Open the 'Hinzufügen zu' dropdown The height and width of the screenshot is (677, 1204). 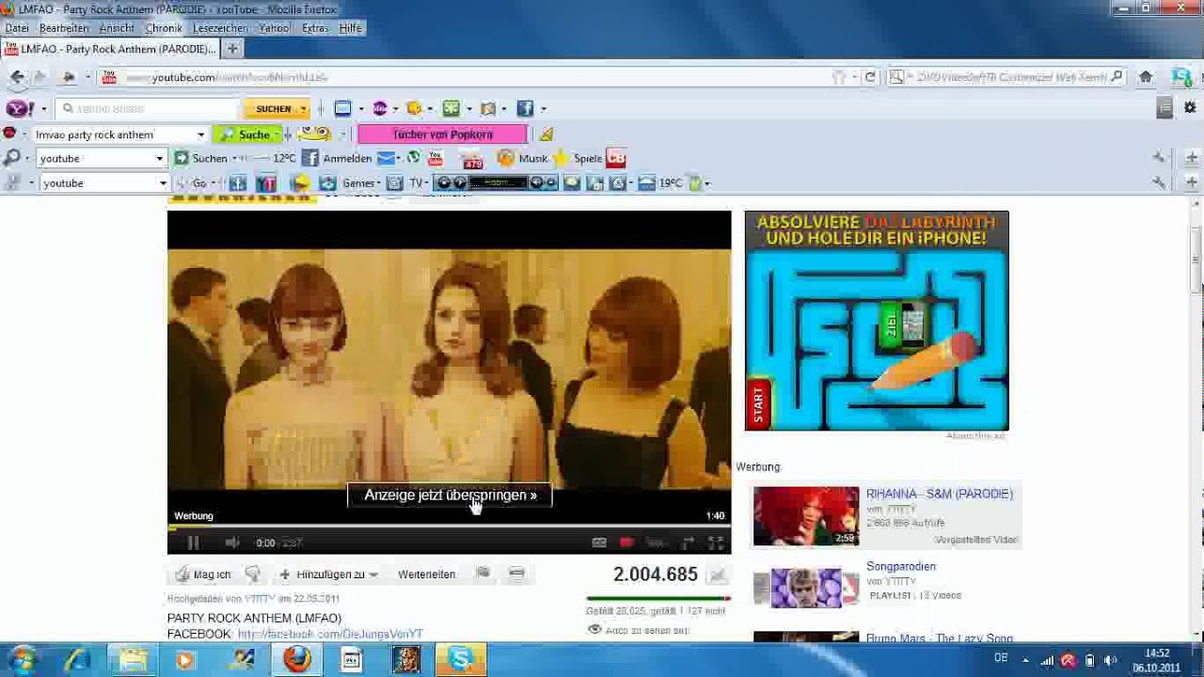(328, 574)
